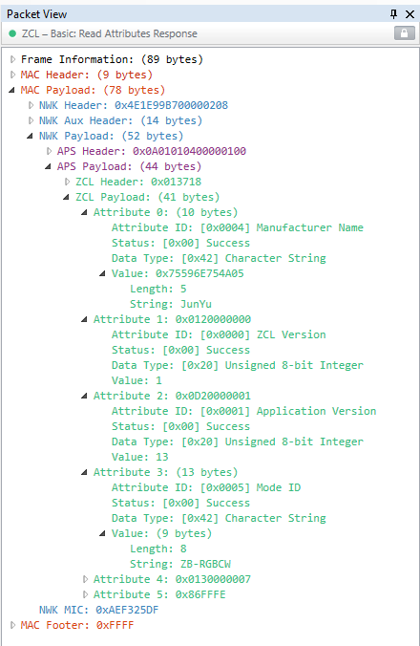The width and height of the screenshot is (420, 646).
Task: Click the green status dot beside ZCL title
Action: (x=12, y=33)
